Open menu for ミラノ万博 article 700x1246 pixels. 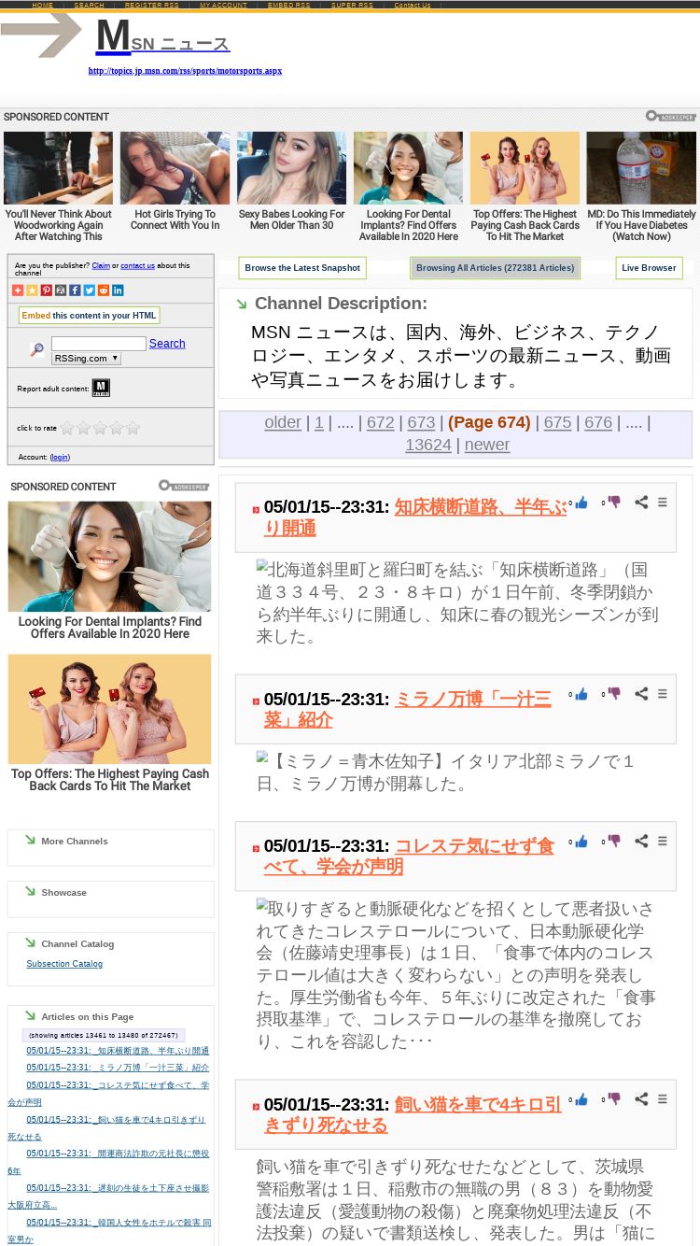pos(663,694)
